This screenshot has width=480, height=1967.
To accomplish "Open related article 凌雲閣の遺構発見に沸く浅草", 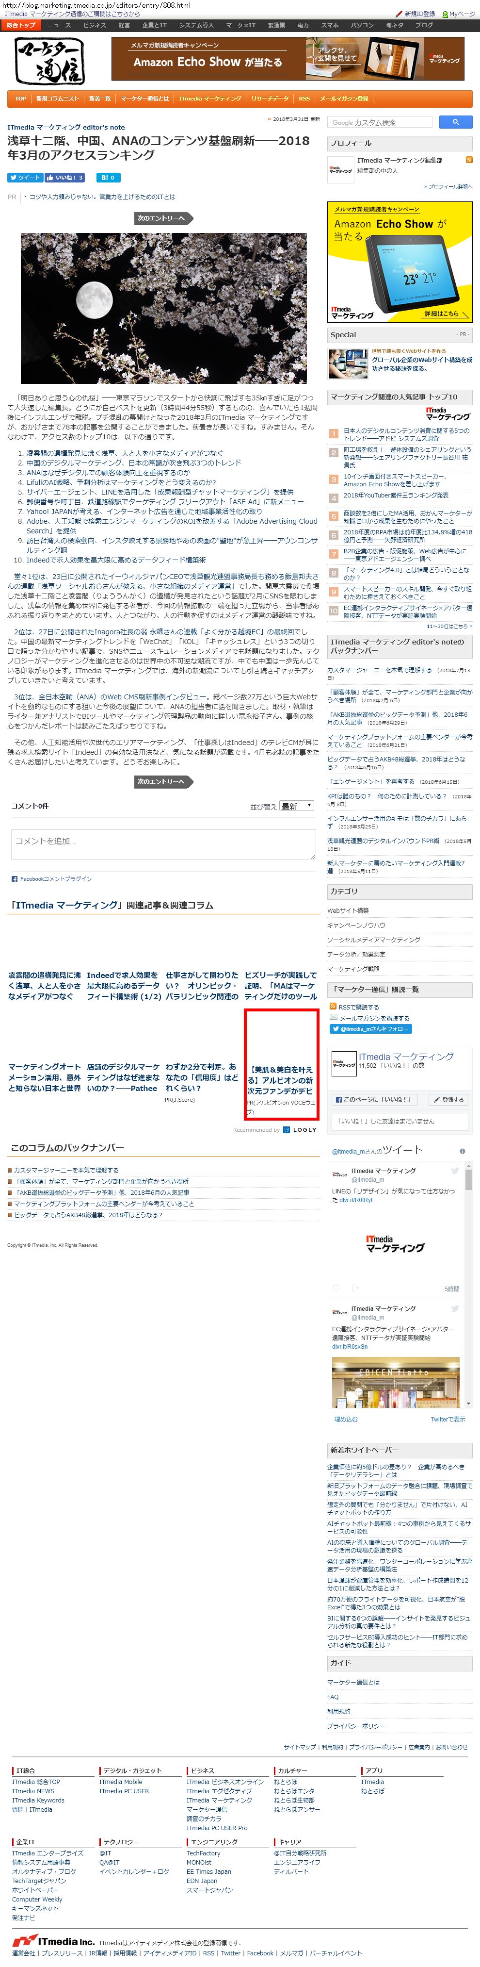I will point(44,986).
